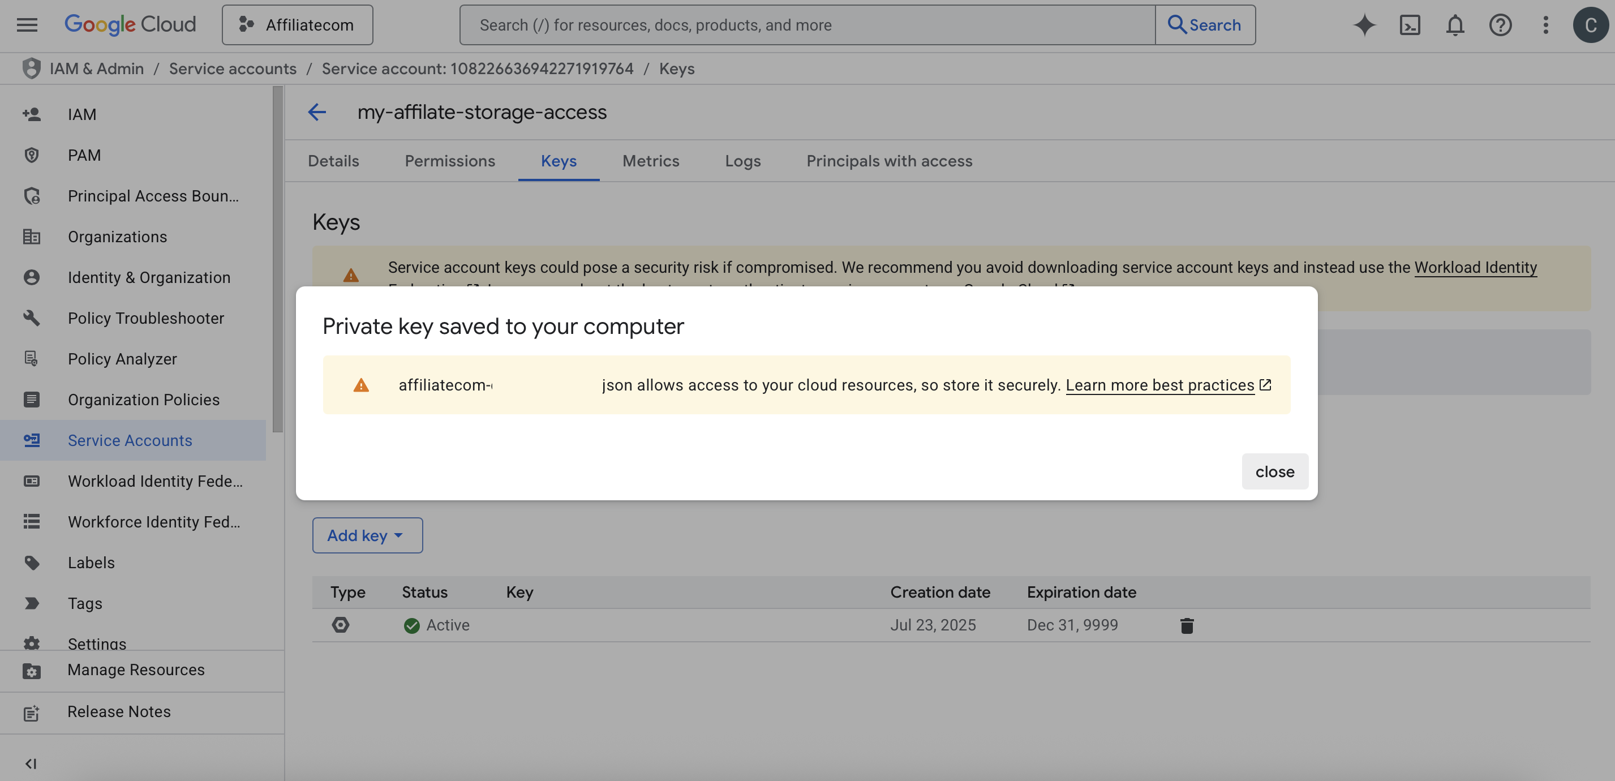Open the three-dot settings menu
Viewport: 1615px width, 781px height.
point(1545,25)
